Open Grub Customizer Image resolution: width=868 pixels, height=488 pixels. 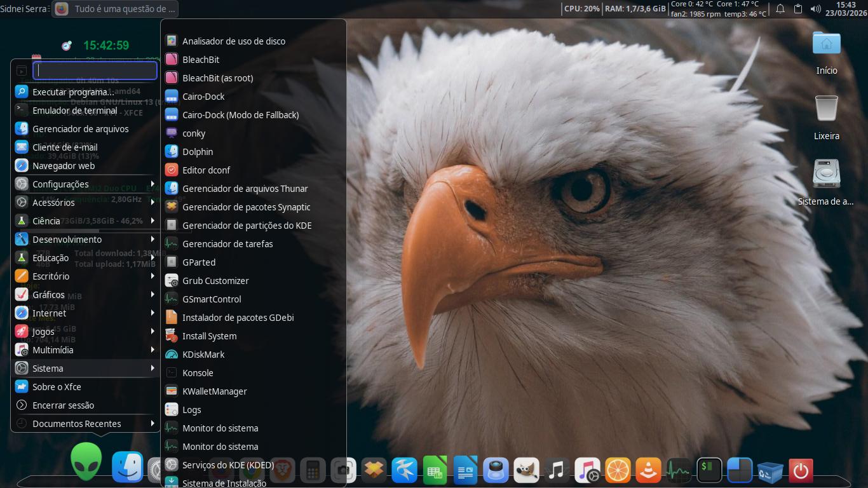pyautogui.click(x=215, y=281)
